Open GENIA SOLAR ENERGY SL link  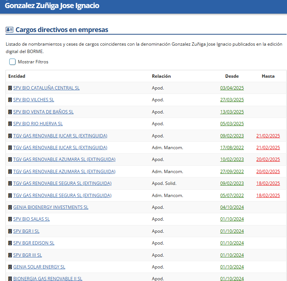[x=39, y=267]
